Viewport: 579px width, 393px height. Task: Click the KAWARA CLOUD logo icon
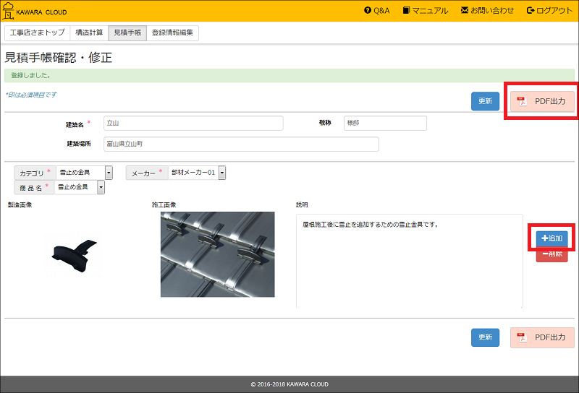coord(8,11)
